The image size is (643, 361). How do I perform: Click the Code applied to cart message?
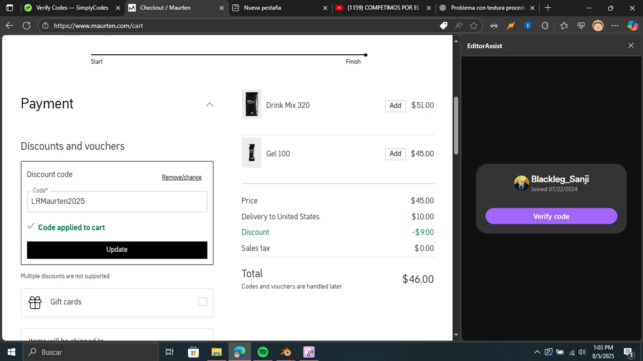[x=72, y=227]
